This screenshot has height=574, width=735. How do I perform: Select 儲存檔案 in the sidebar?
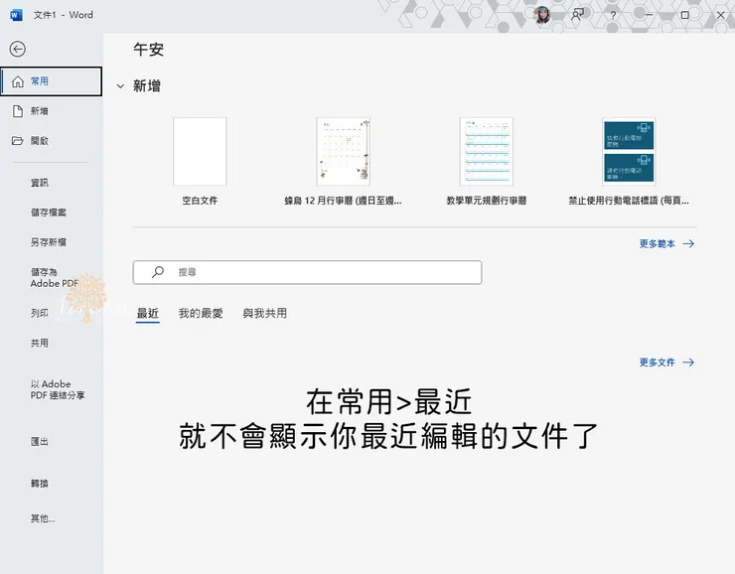tap(51, 213)
